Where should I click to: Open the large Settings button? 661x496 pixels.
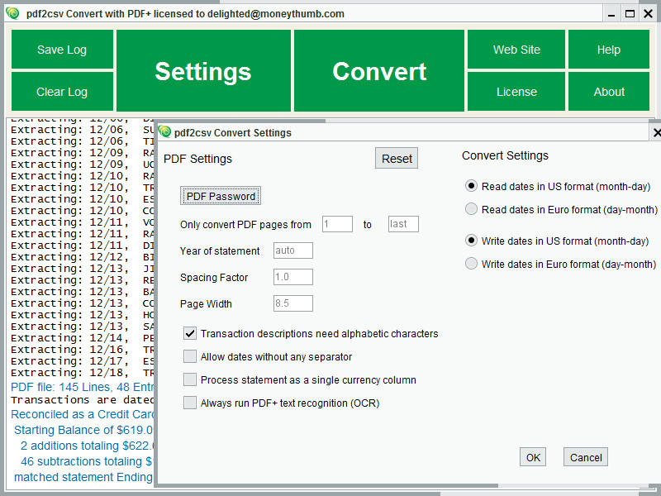203,70
